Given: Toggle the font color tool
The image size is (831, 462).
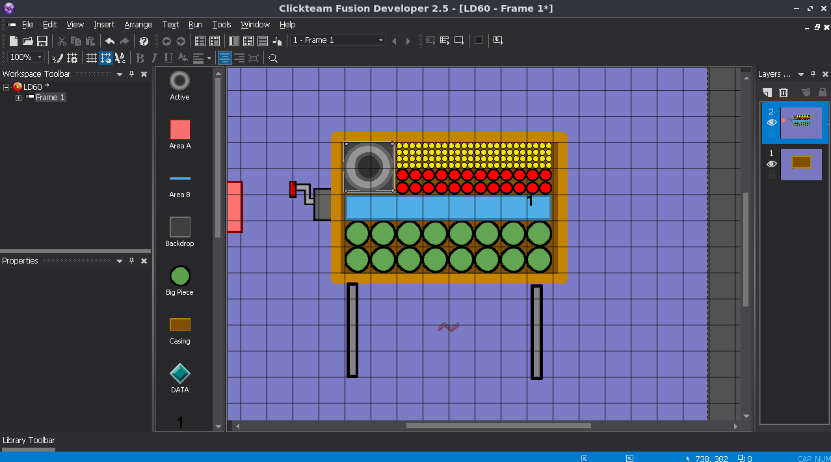Looking at the screenshot, I should coord(183,58).
